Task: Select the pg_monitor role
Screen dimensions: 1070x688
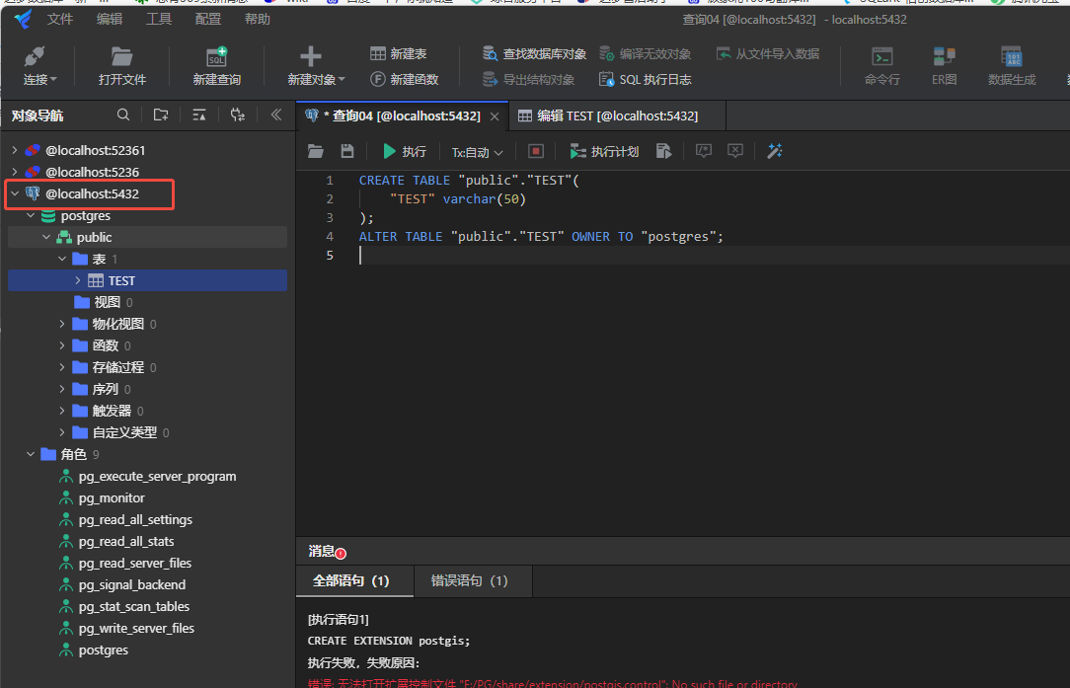Action: (x=112, y=498)
